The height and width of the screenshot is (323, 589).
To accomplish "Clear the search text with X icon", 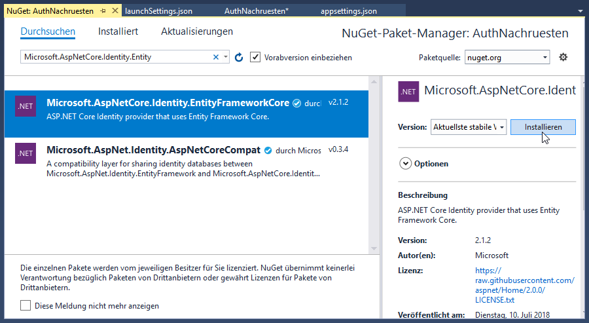I will click(x=215, y=57).
